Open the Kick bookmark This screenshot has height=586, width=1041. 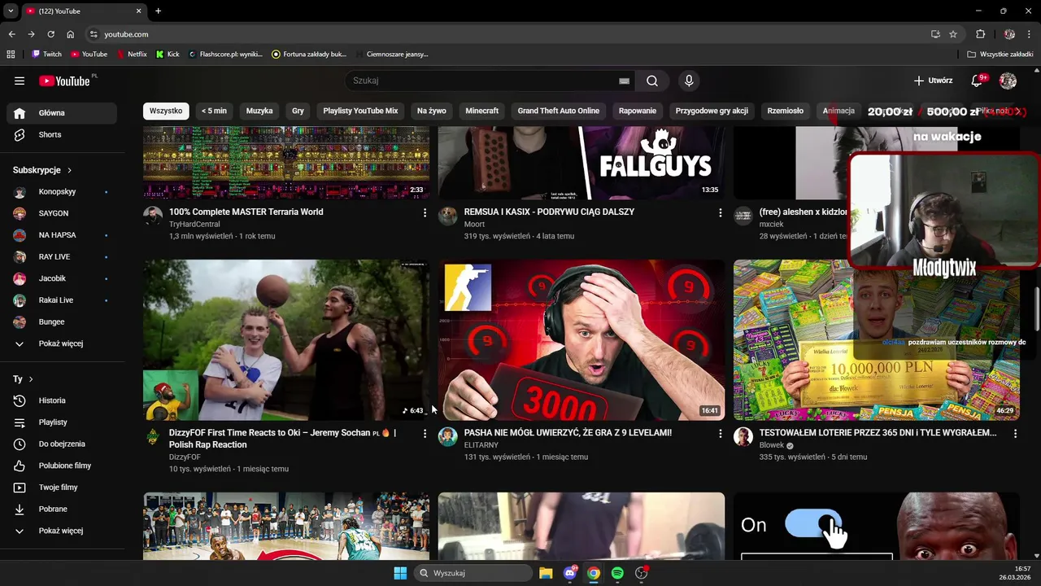tap(168, 54)
